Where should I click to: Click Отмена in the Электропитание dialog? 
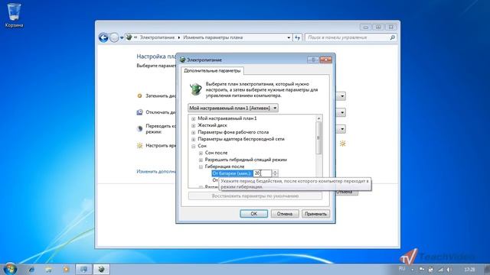point(284,214)
